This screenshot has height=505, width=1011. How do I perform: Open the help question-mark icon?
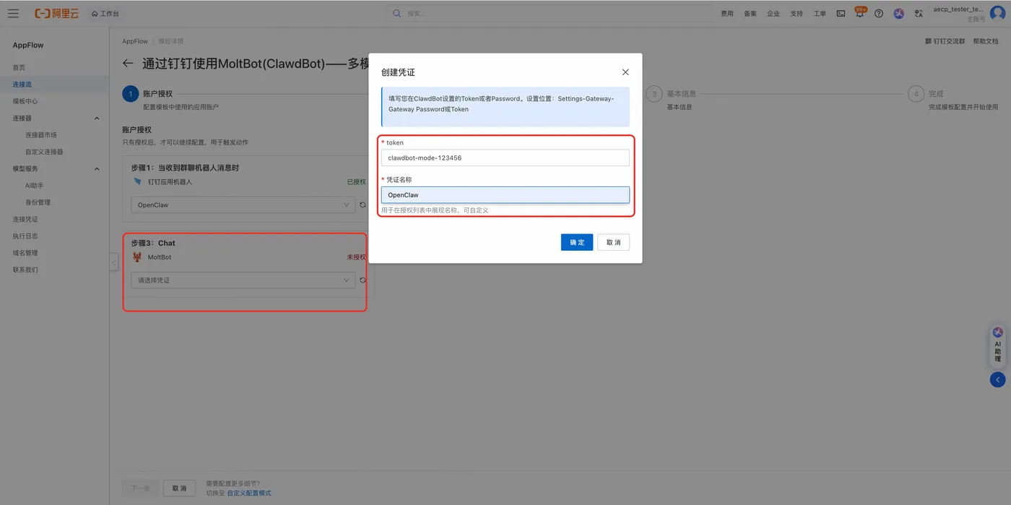(x=879, y=14)
